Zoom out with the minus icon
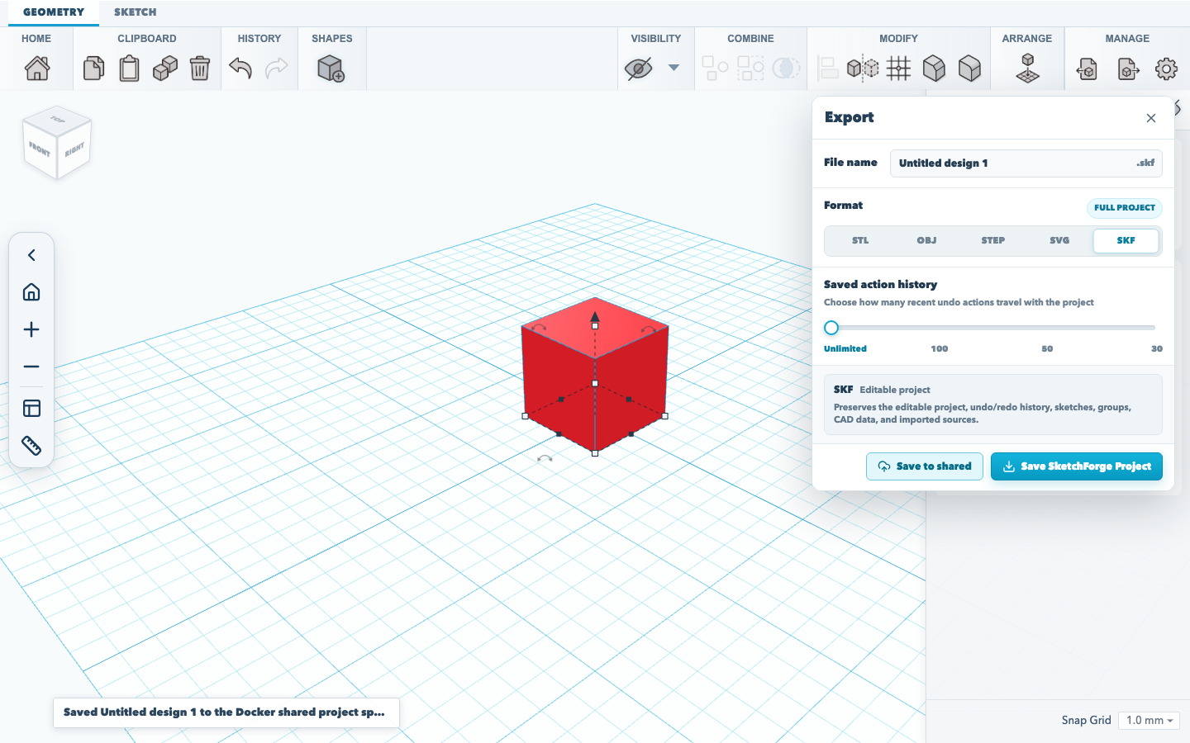1190x743 pixels. (x=31, y=367)
